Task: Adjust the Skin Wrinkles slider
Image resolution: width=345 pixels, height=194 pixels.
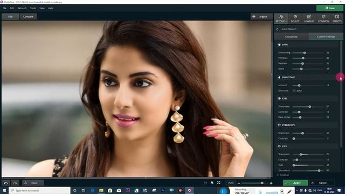Action: tap(308, 58)
